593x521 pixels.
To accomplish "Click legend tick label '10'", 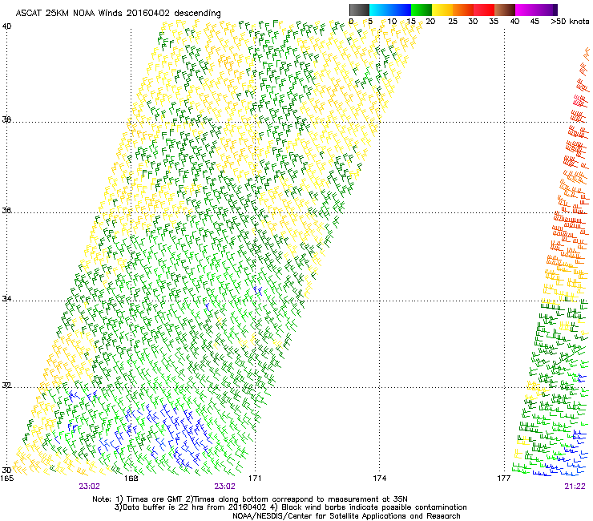I will pos(392,22).
